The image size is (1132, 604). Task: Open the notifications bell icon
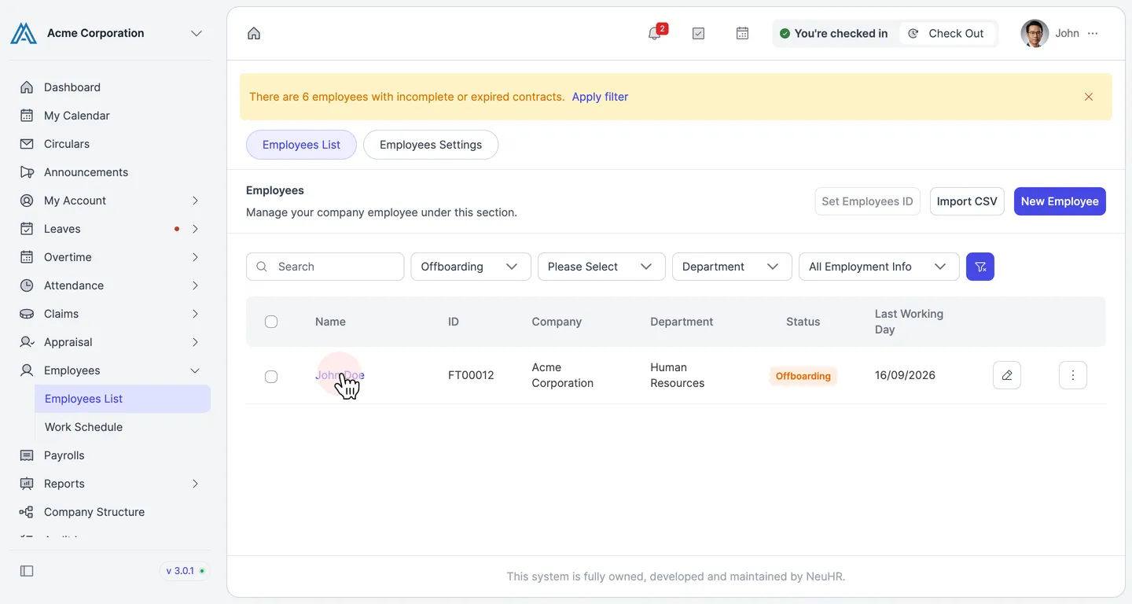point(654,33)
